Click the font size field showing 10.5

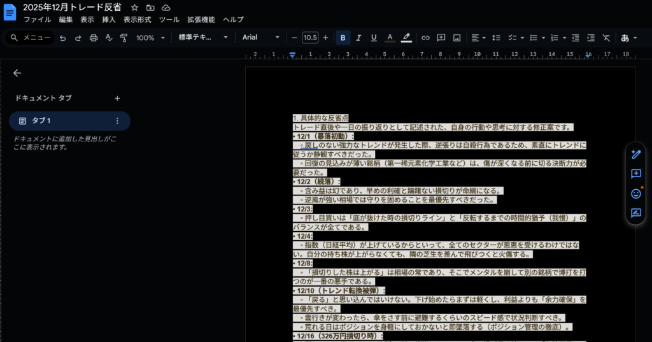pyautogui.click(x=310, y=38)
